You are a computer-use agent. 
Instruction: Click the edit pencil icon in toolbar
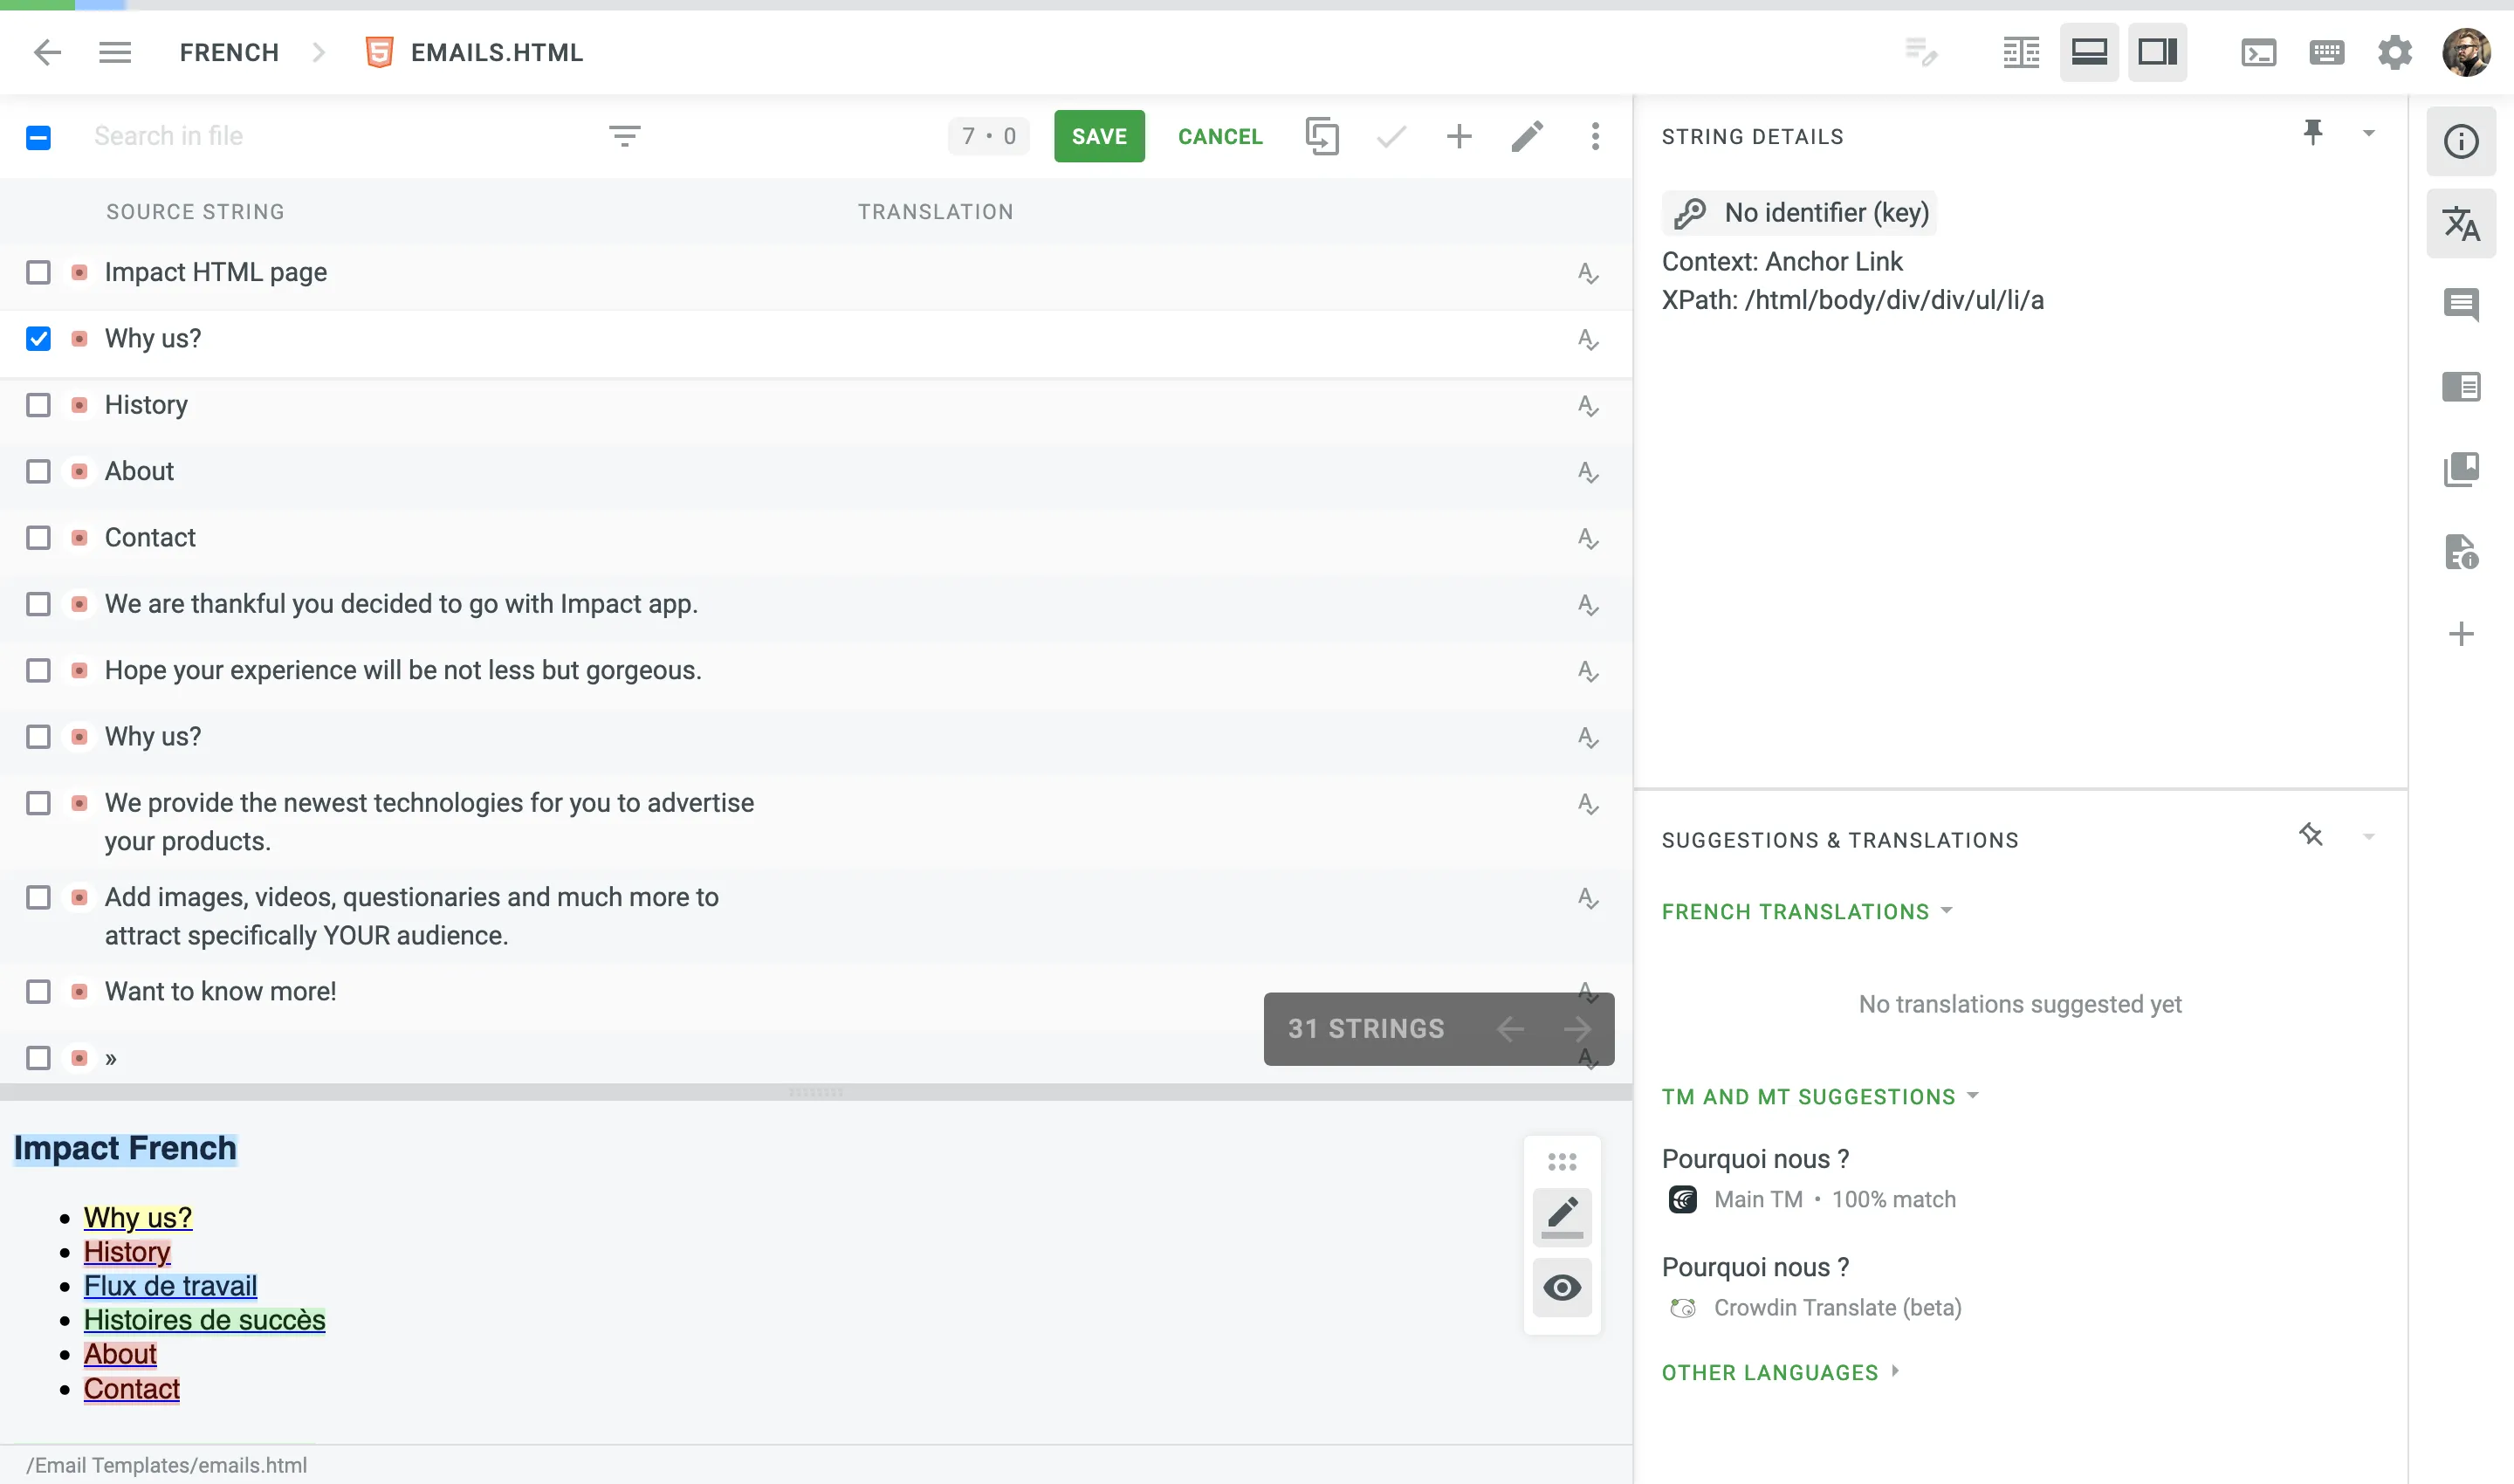point(1527,136)
